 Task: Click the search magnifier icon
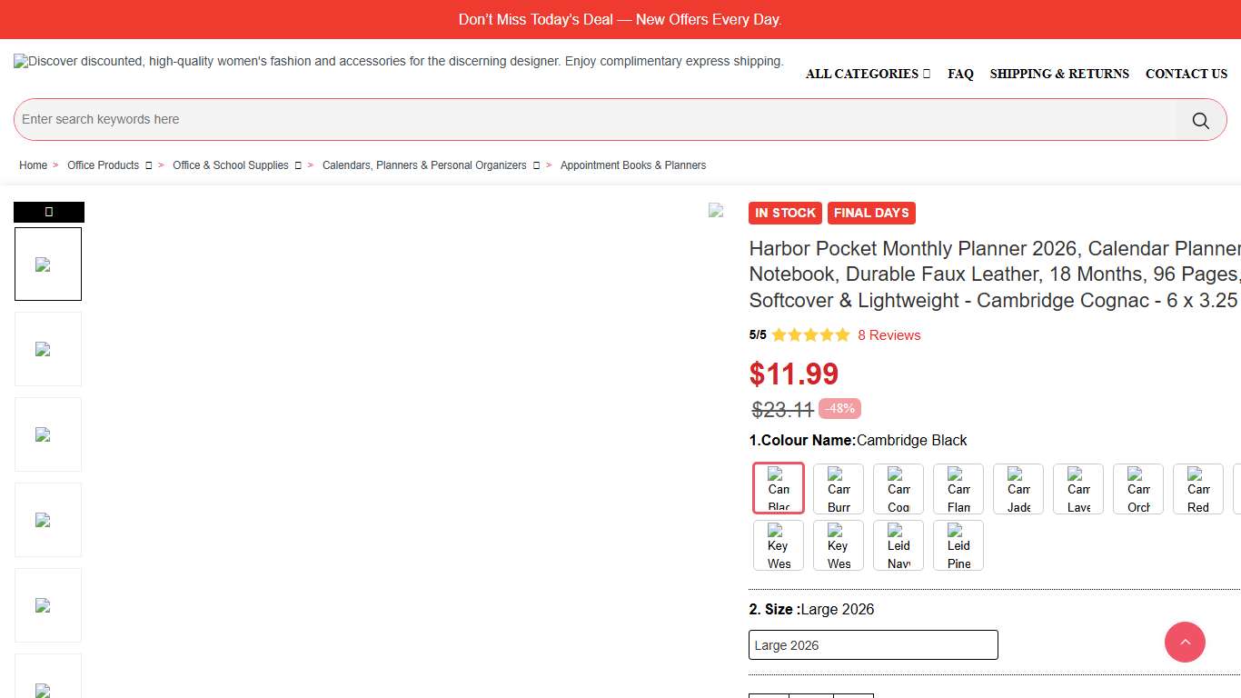pyautogui.click(x=1200, y=120)
